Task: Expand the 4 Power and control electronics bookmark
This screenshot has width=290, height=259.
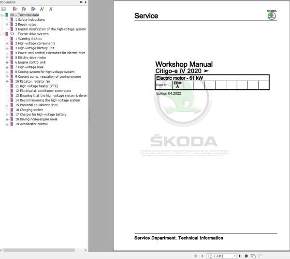Action: tap(7, 53)
